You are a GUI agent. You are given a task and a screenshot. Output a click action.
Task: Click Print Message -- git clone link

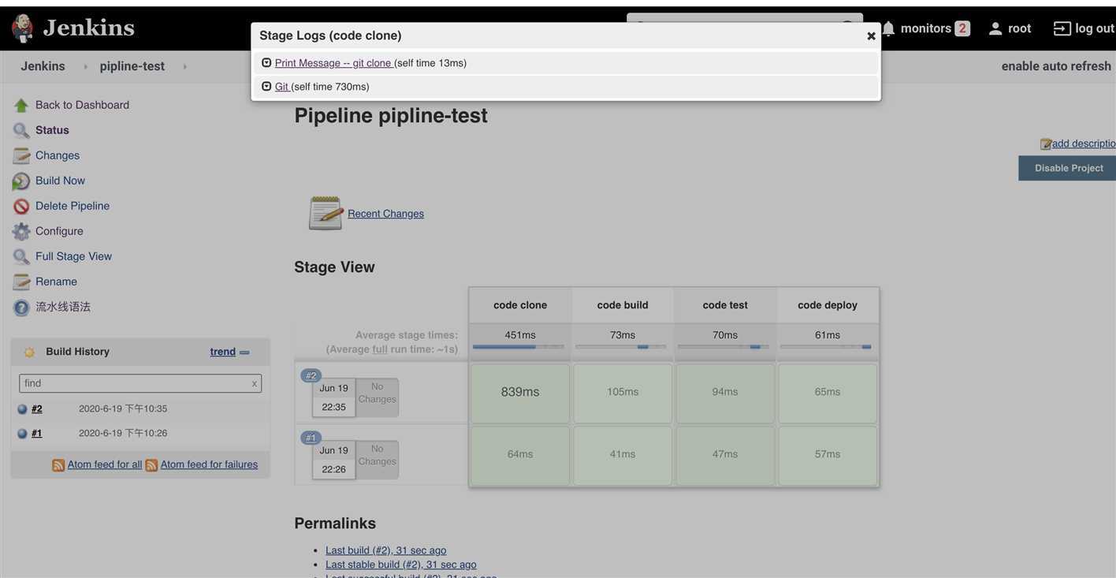(333, 62)
